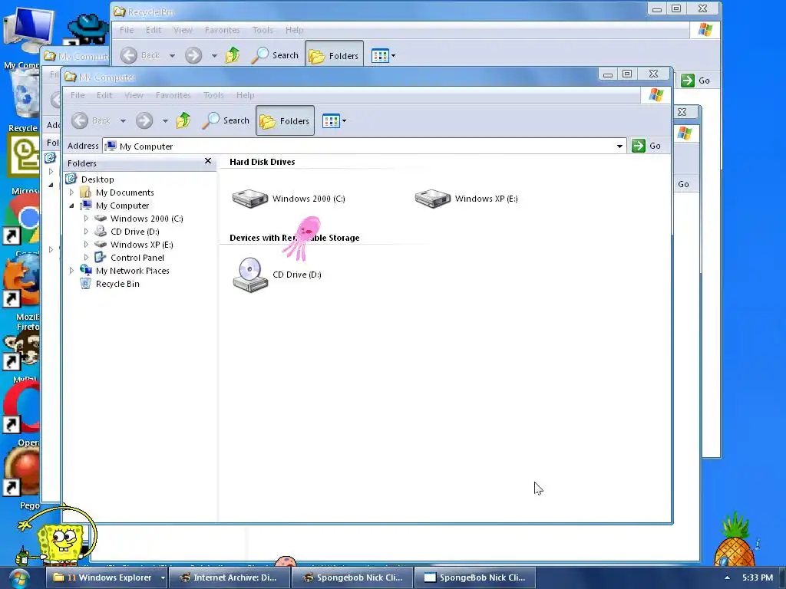Image resolution: width=786 pixels, height=589 pixels.
Task: Click the 5:33 PM taskbar clock
Action: coord(758,577)
